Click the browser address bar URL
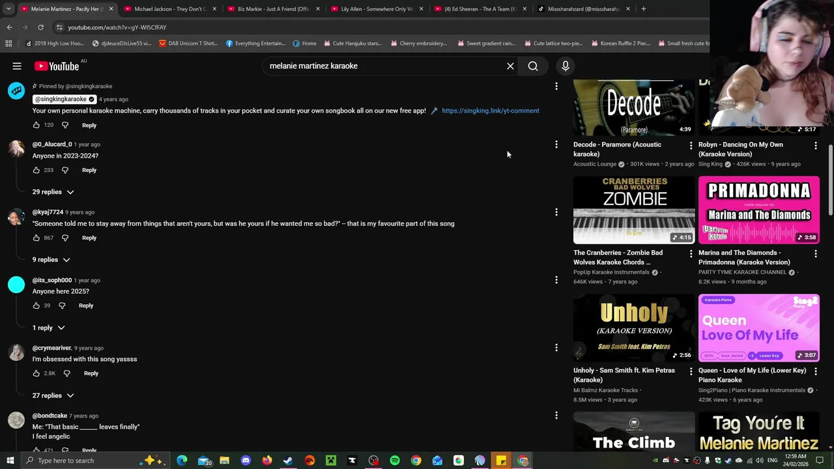Viewport: 834px width, 469px height. click(117, 27)
